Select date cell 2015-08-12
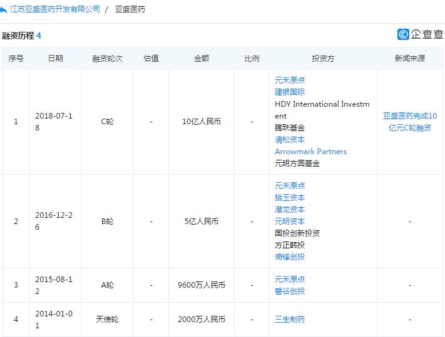This screenshot has width=445, height=337. [x=54, y=285]
